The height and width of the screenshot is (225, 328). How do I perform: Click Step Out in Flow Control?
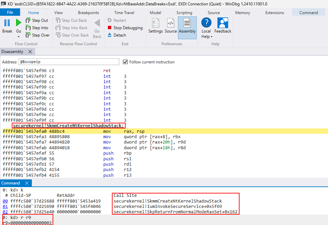37,20
